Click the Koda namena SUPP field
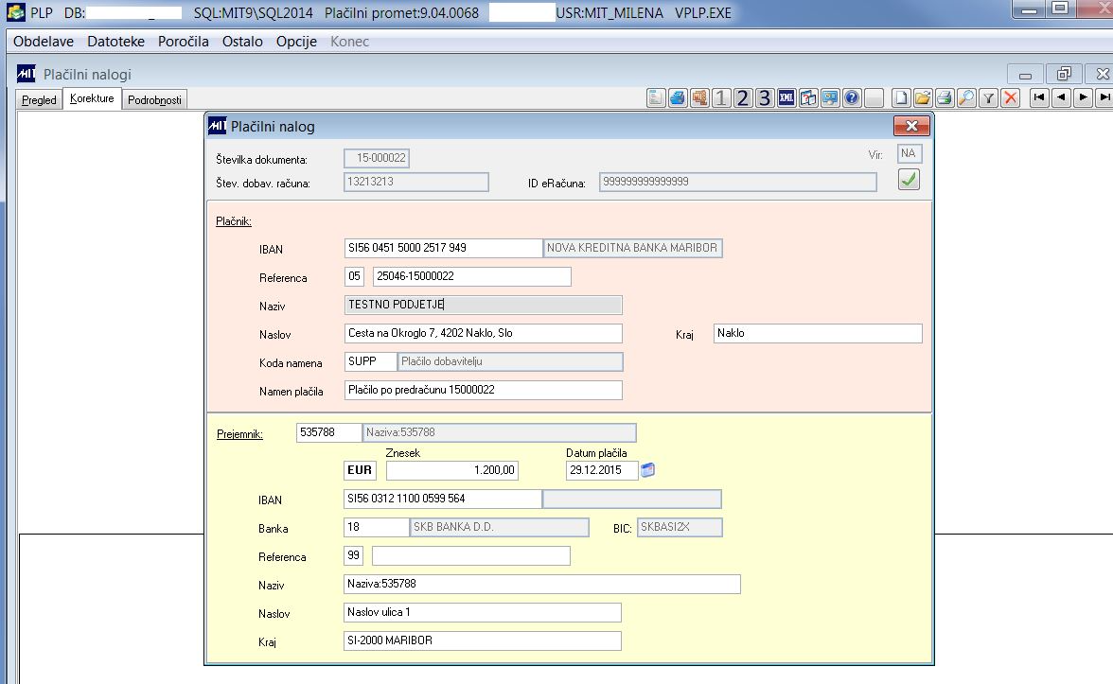This screenshot has width=1113, height=684. [370, 361]
